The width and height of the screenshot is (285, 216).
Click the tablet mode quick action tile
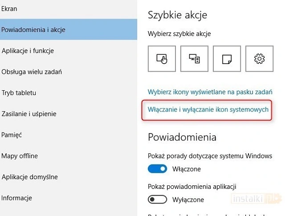coord(161,58)
